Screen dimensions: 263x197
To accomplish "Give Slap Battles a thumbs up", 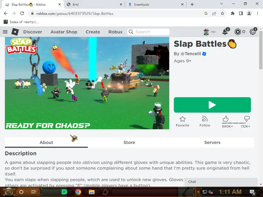I will coord(226,119).
